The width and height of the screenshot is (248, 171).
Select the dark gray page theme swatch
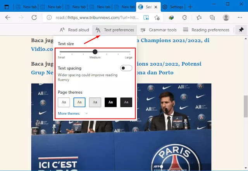point(126,102)
